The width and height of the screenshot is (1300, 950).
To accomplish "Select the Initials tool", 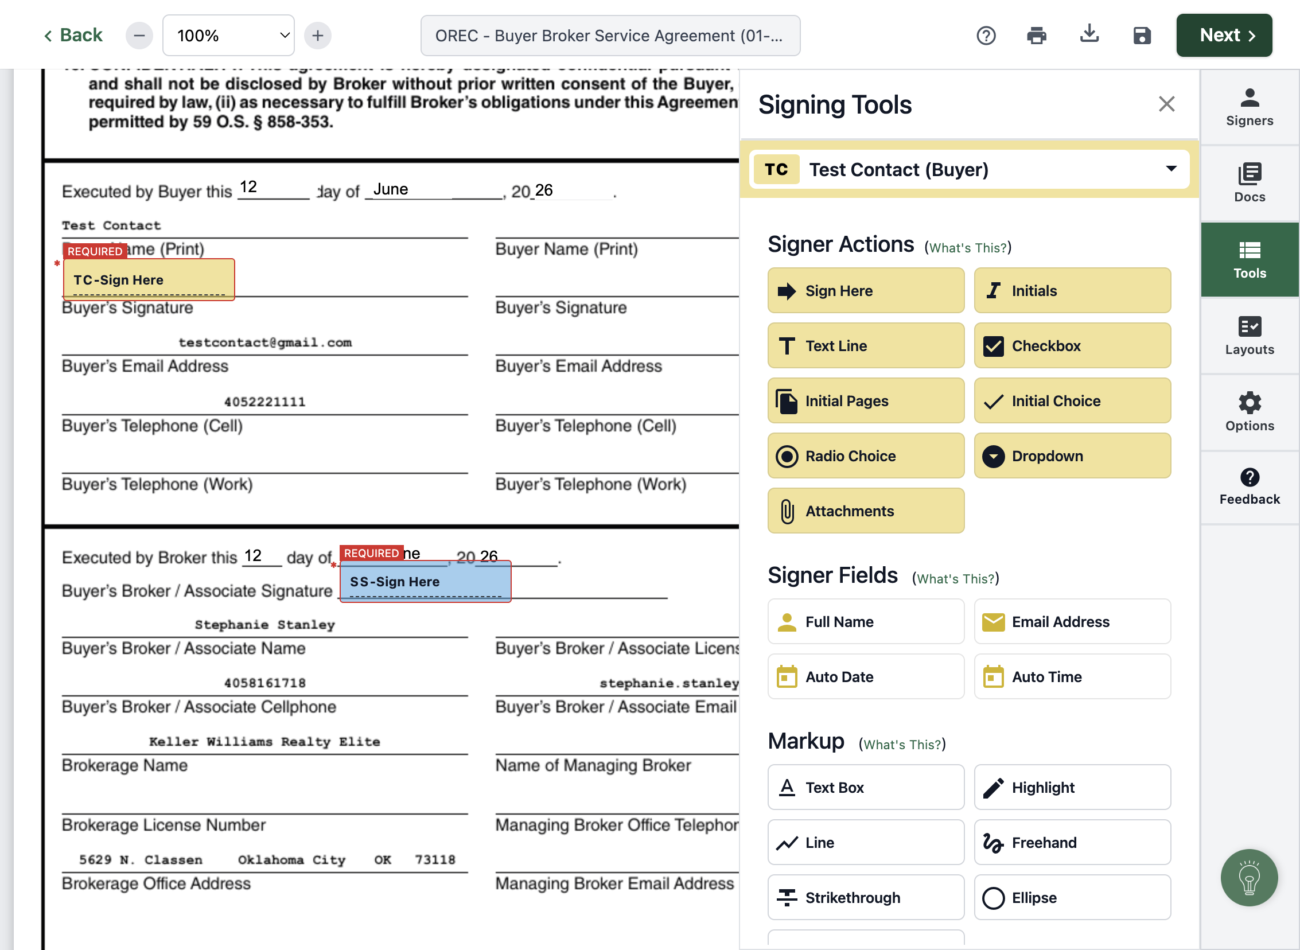I will click(x=1072, y=291).
